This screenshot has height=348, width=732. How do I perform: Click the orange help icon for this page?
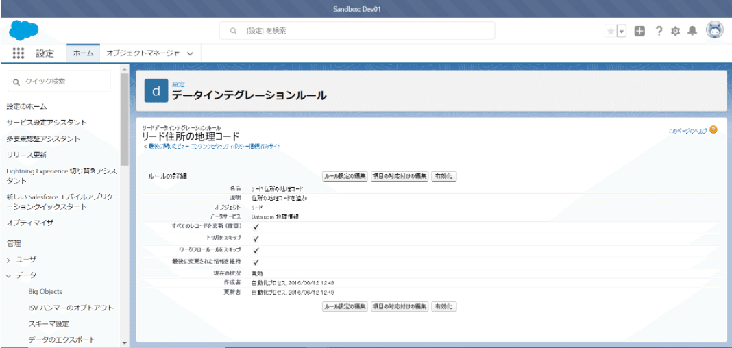coord(713,129)
